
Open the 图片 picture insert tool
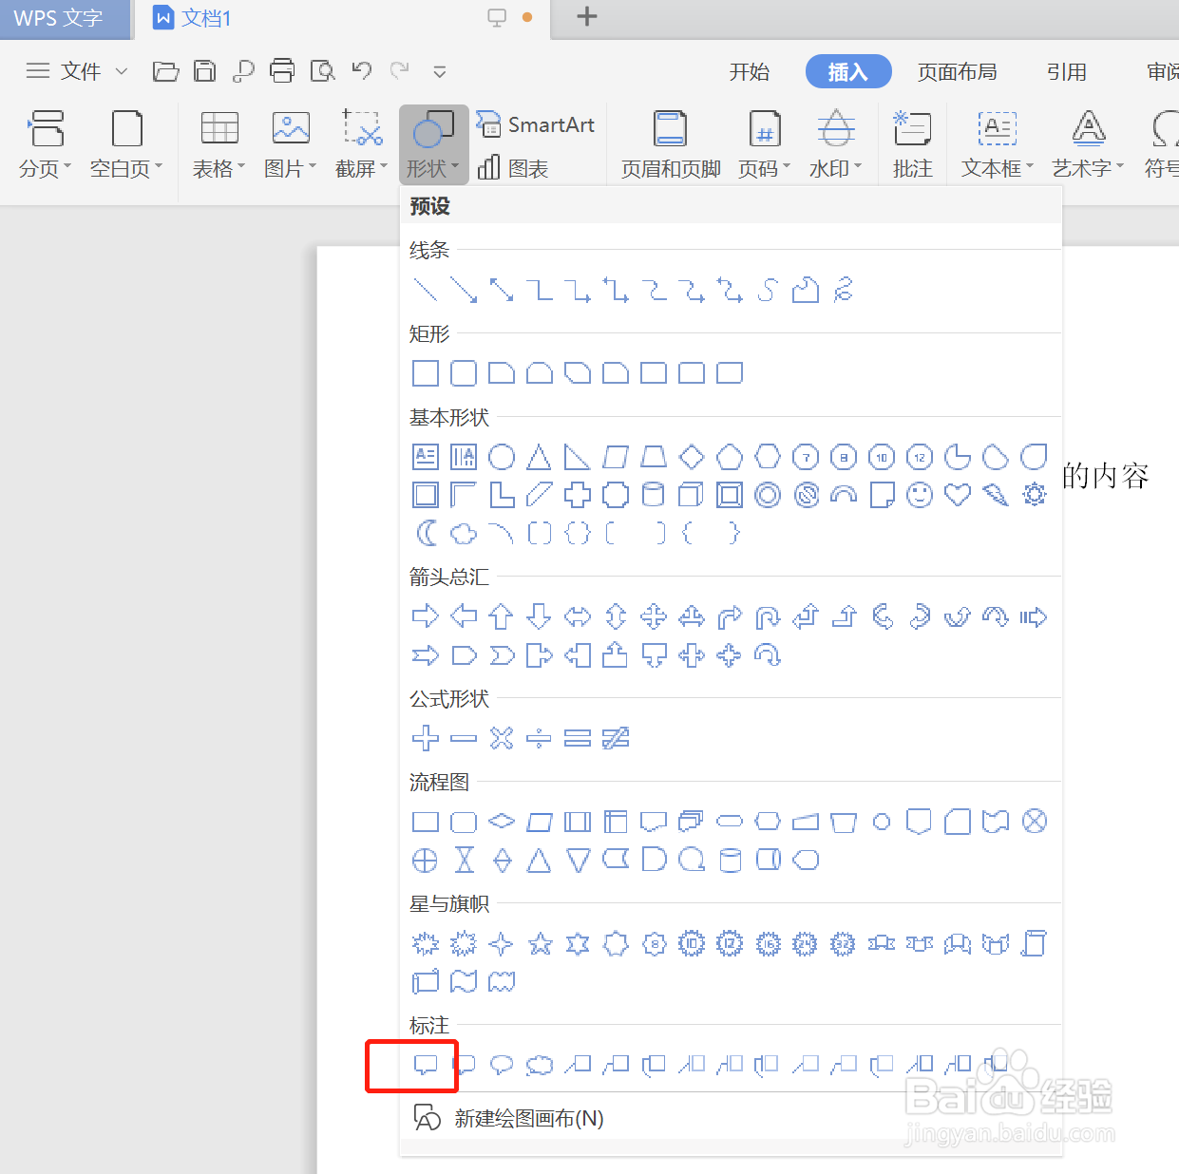tap(289, 142)
